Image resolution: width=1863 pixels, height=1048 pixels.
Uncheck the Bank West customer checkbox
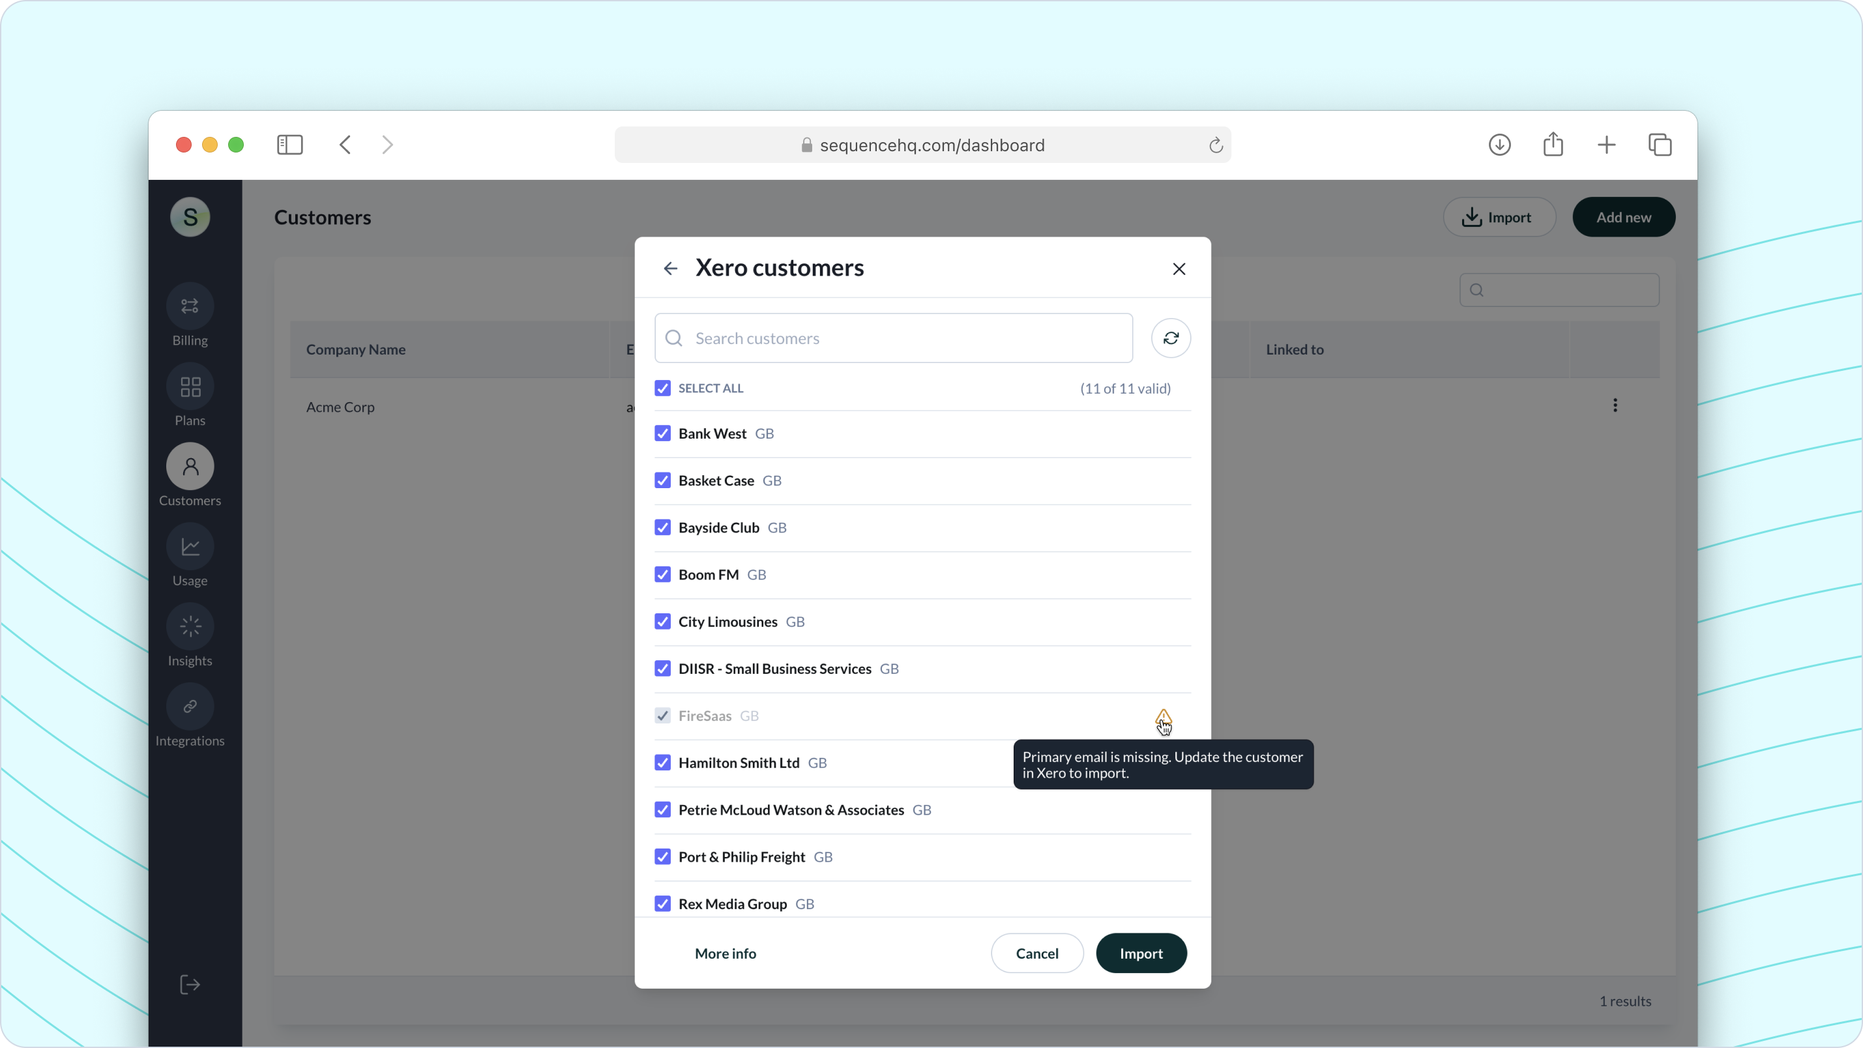[662, 433]
